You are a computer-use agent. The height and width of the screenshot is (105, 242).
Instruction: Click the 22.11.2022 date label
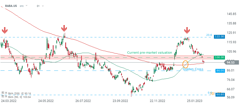(157, 101)
